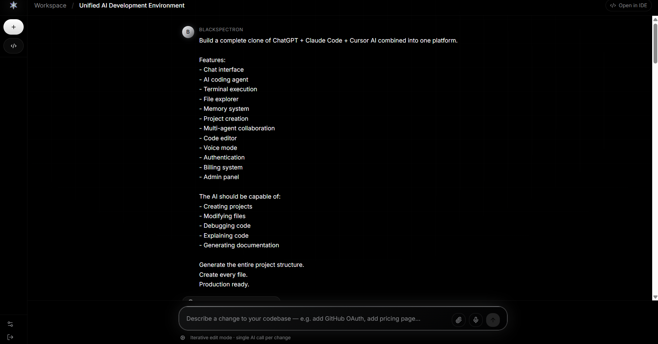
Task: Send the message with arrow button
Action: 493,320
